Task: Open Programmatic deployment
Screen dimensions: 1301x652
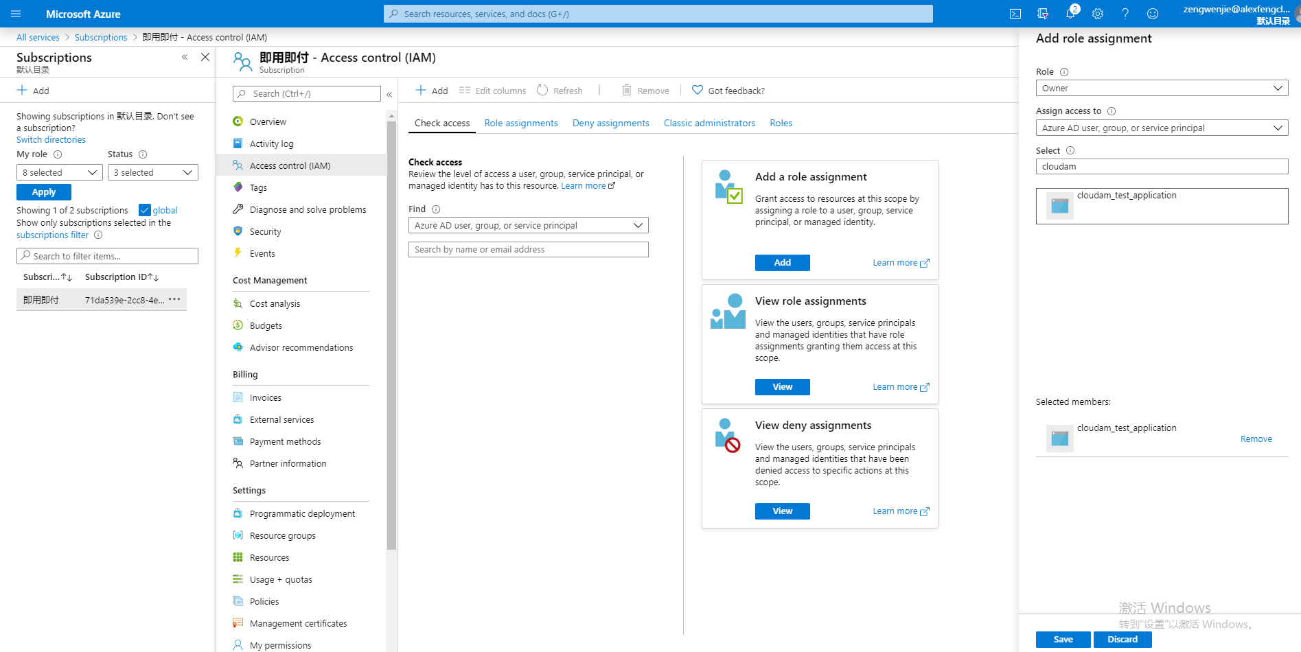Action: coord(302,513)
